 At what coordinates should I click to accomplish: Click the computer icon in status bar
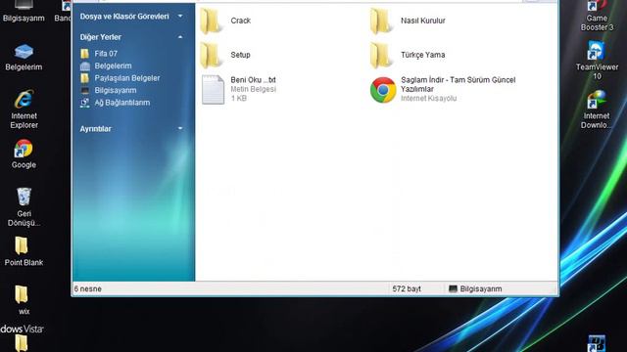pos(453,289)
